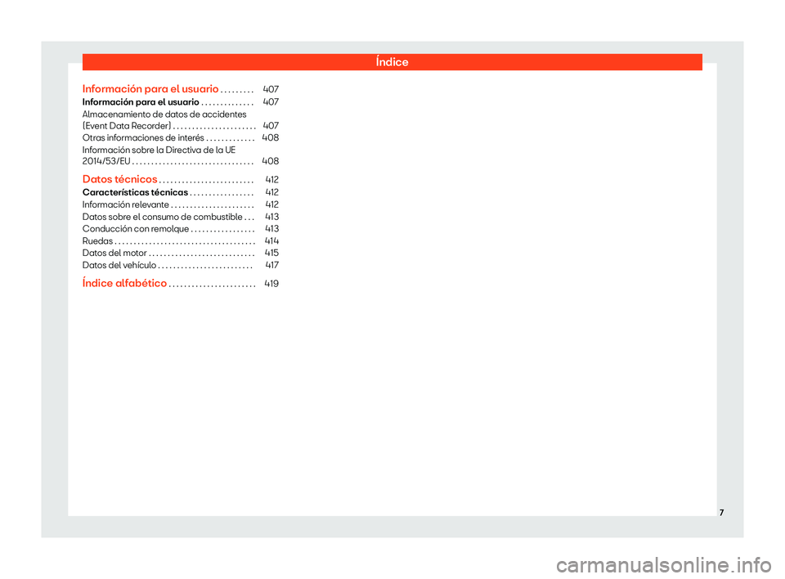Viewport: 785px width, 579px height.
Task: Open the 'Datos técnicos' chapter heading
Action: (x=119, y=179)
